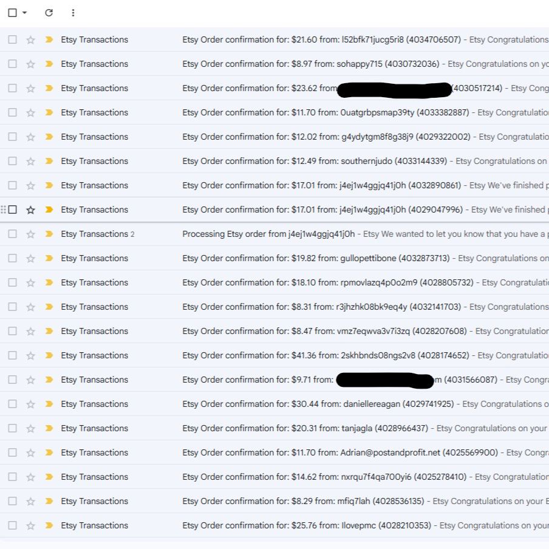Star the $17.01 order 4029047996 email

(31, 210)
